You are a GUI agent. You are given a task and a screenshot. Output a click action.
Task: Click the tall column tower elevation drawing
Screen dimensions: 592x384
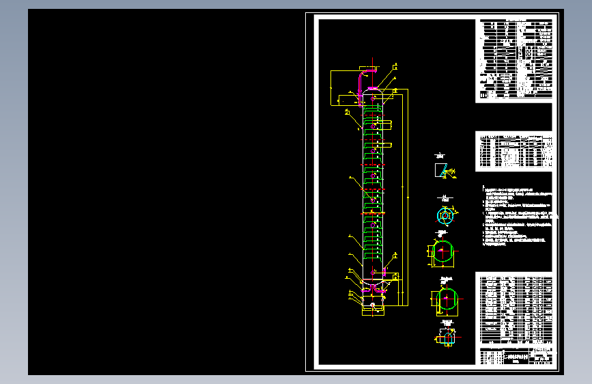point(373,187)
